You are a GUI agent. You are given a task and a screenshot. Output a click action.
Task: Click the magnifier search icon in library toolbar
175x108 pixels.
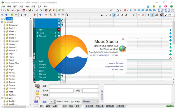[x=2, y=15]
